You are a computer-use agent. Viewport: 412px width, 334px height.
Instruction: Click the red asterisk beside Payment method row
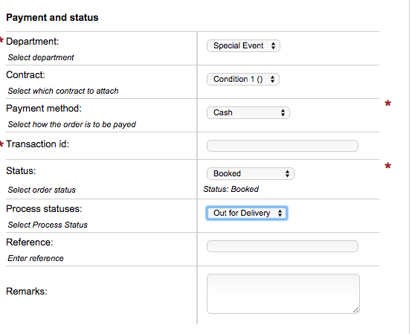pyautogui.click(x=387, y=103)
